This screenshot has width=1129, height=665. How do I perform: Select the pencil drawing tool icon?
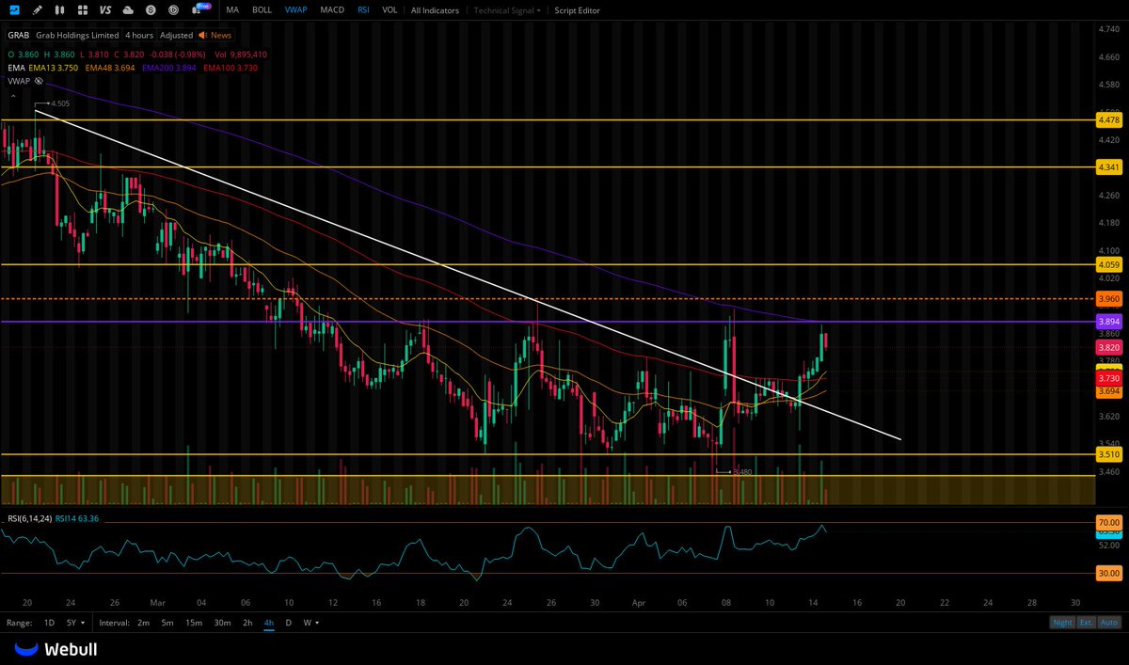coord(38,9)
